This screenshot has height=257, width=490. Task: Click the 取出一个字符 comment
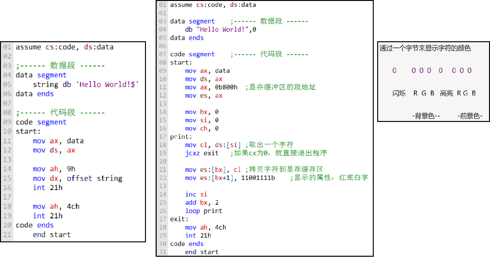269,145
